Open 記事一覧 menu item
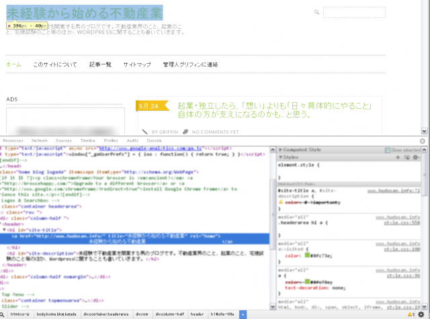 coord(100,64)
